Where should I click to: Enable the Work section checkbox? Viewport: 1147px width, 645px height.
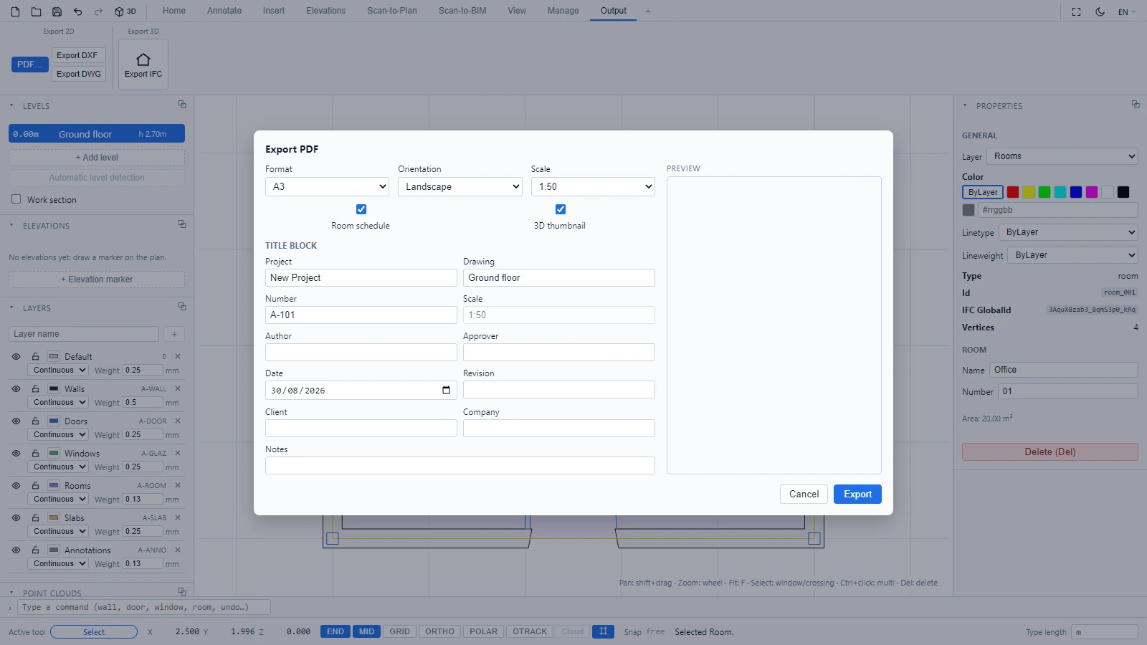pyautogui.click(x=16, y=199)
